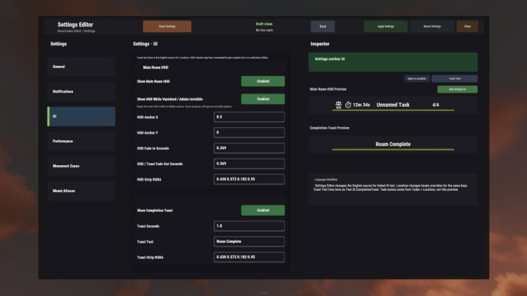527x296 pixels.
Task: Click the 'Main Roam HUD' group heading
Action: (156, 67)
